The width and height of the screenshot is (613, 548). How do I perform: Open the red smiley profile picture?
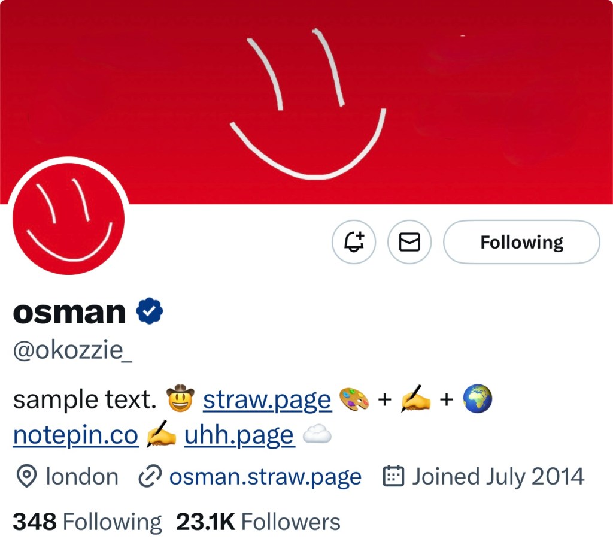point(69,220)
